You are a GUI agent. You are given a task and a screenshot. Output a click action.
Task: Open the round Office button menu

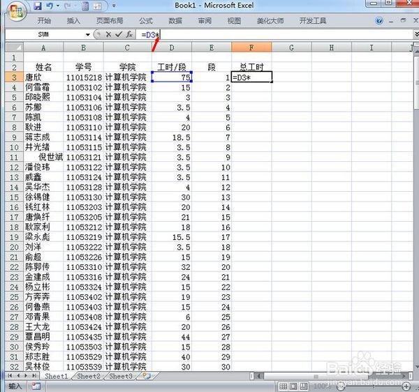(x=17, y=11)
